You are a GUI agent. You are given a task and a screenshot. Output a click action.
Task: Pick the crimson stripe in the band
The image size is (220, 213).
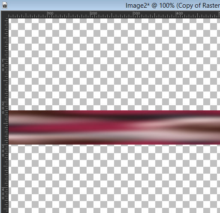coord(72,127)
